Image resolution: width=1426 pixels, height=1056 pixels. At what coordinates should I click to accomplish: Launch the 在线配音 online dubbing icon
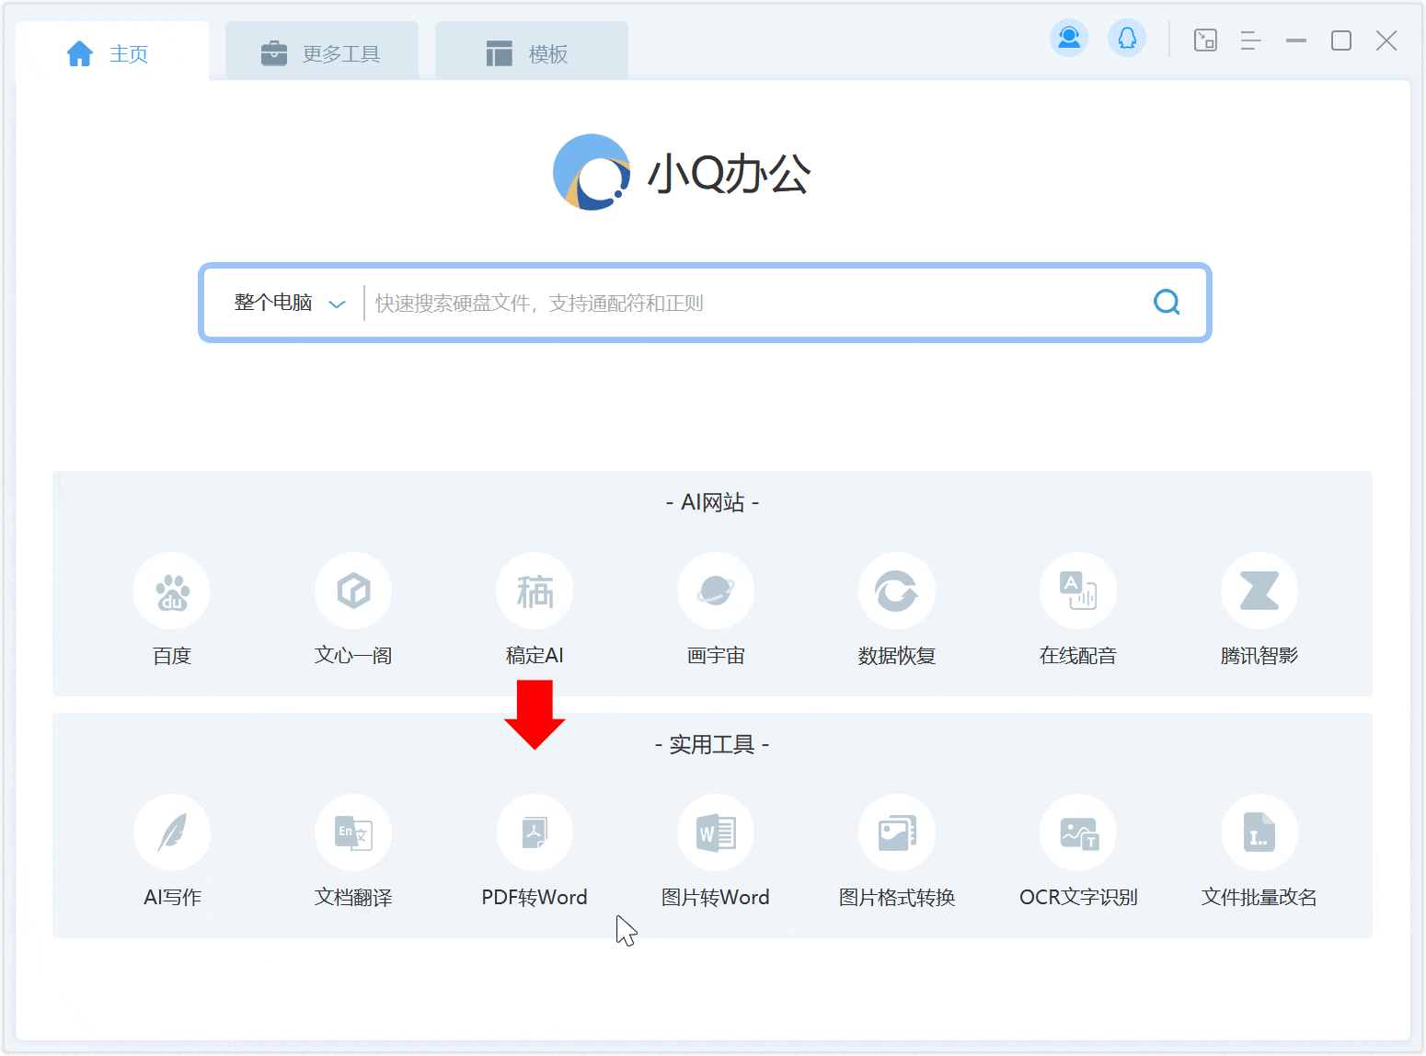coord(1078,591)
